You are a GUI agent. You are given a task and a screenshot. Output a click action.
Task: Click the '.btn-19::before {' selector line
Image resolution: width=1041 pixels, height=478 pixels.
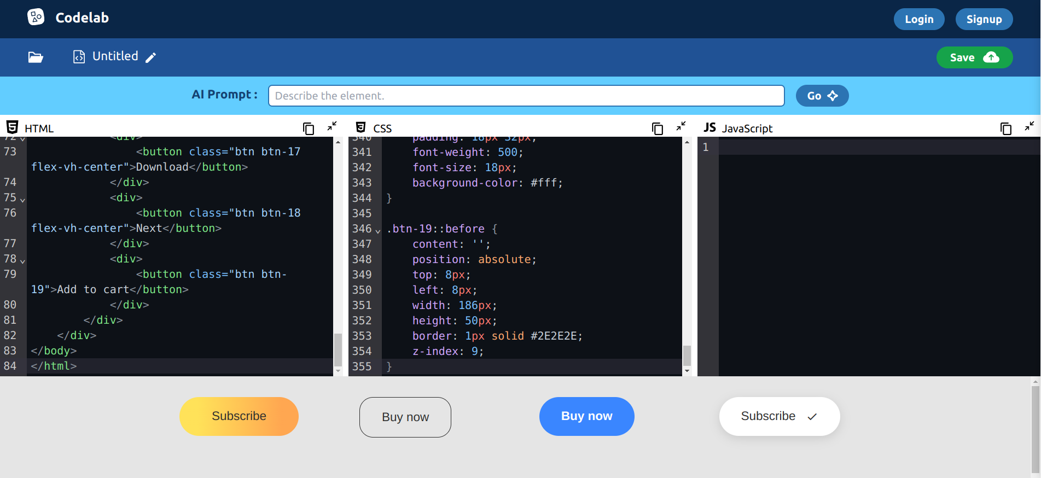click(441, 229)
